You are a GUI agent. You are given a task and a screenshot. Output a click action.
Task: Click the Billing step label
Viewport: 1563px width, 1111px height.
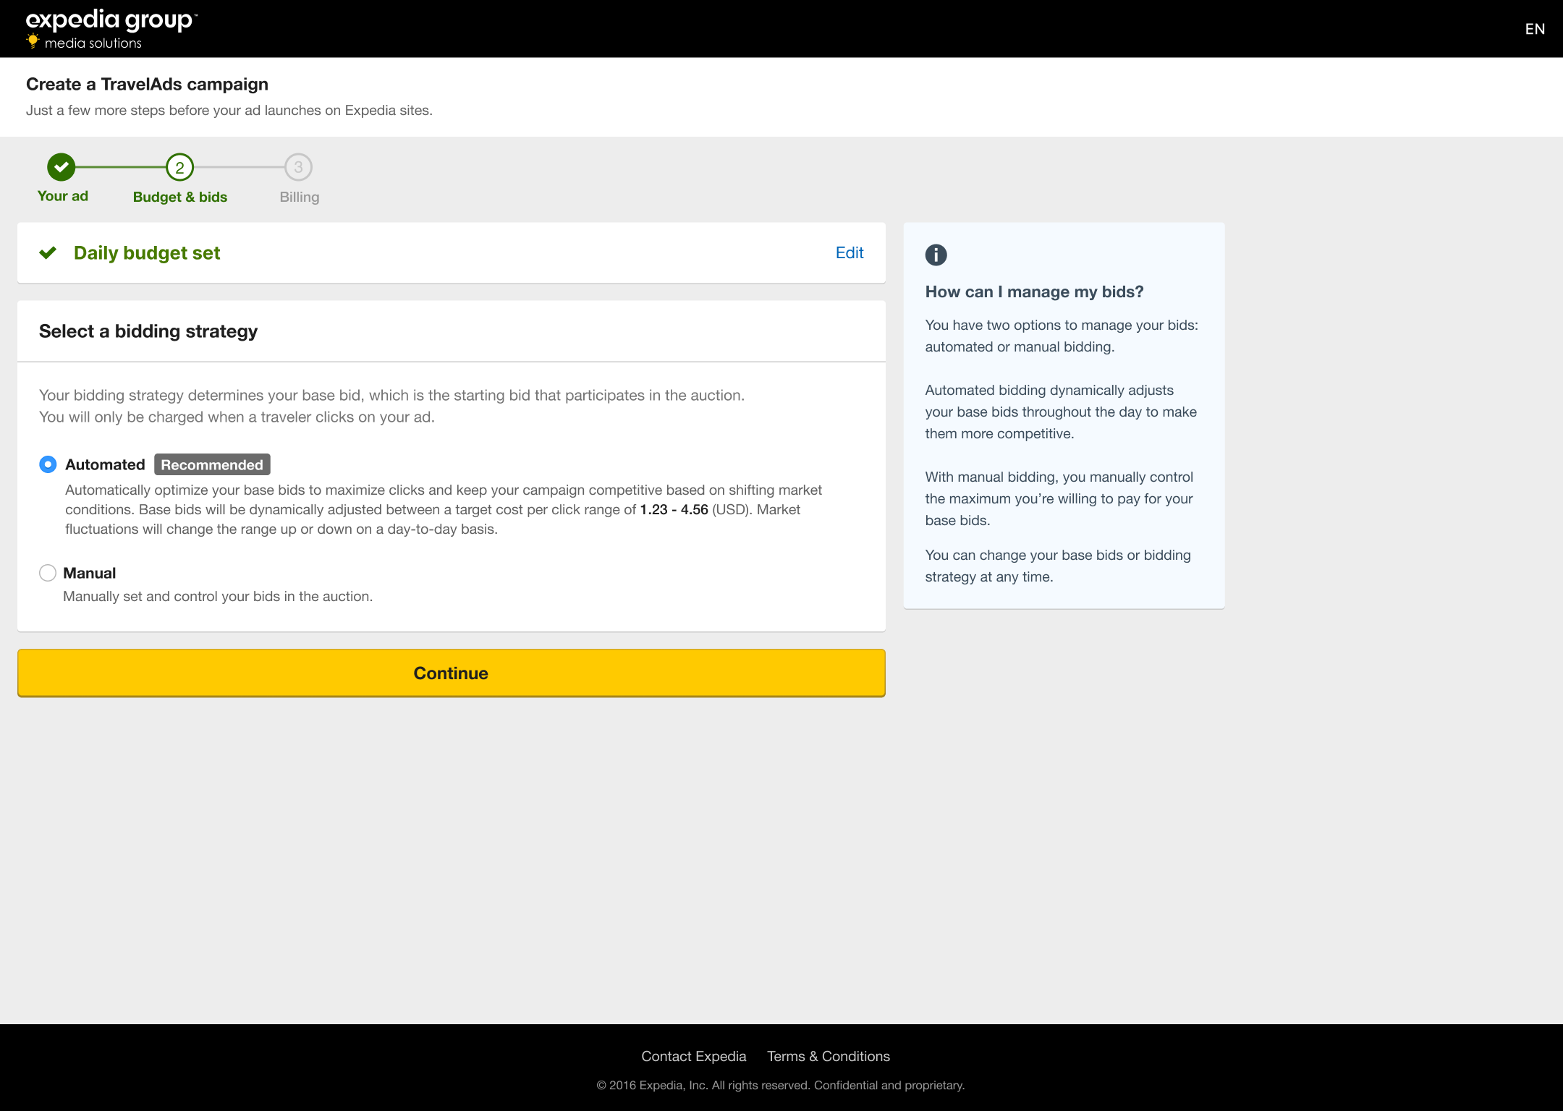click(300, 197)
